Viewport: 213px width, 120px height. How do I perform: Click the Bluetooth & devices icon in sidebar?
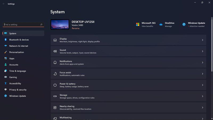coord(6,39)
